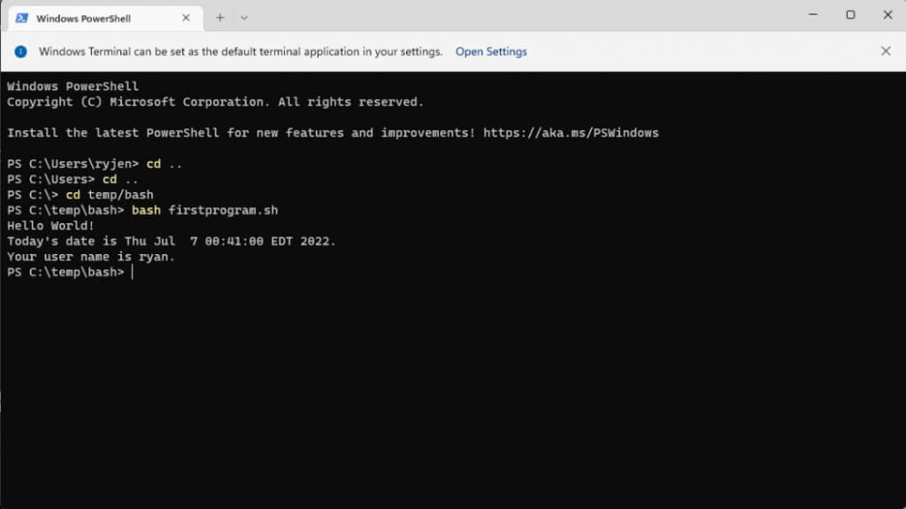Click the 'PS C:\Users> cd ..' line
906x509 pixels.
coord(73,180)
